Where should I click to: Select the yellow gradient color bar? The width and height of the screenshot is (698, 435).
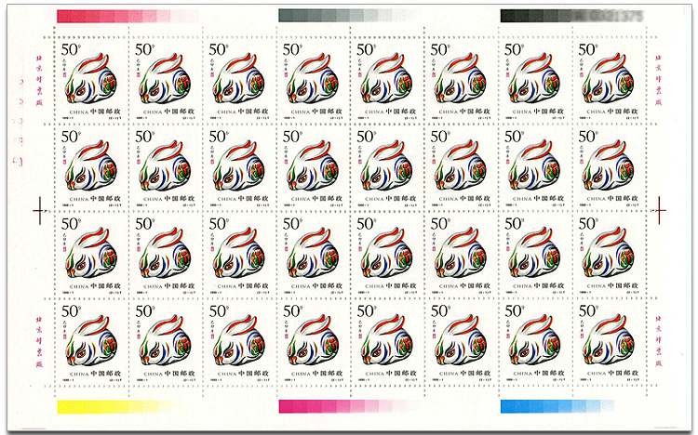[x=120, y=406]
